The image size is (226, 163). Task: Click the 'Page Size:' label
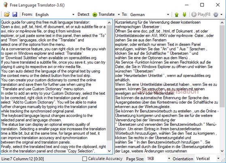point(135,159)
